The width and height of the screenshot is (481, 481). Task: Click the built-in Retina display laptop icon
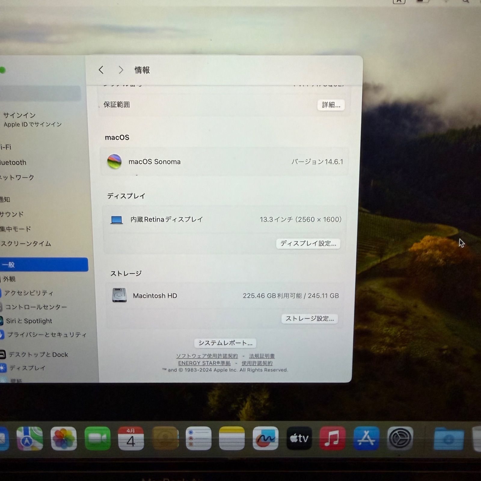117,220
